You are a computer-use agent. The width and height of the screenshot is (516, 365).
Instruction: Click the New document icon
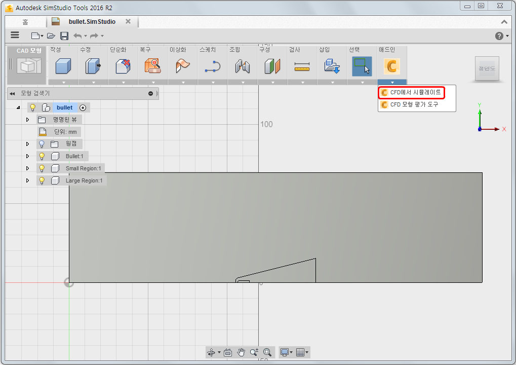click(x=35, y=35)
